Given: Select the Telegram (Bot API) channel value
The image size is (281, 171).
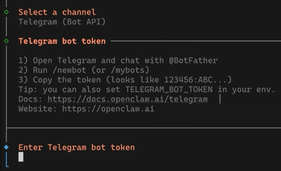Looking at the screenshot, I should click(62, 22).
